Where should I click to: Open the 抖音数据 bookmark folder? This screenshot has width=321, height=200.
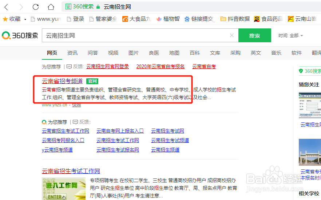click(235, 19)
